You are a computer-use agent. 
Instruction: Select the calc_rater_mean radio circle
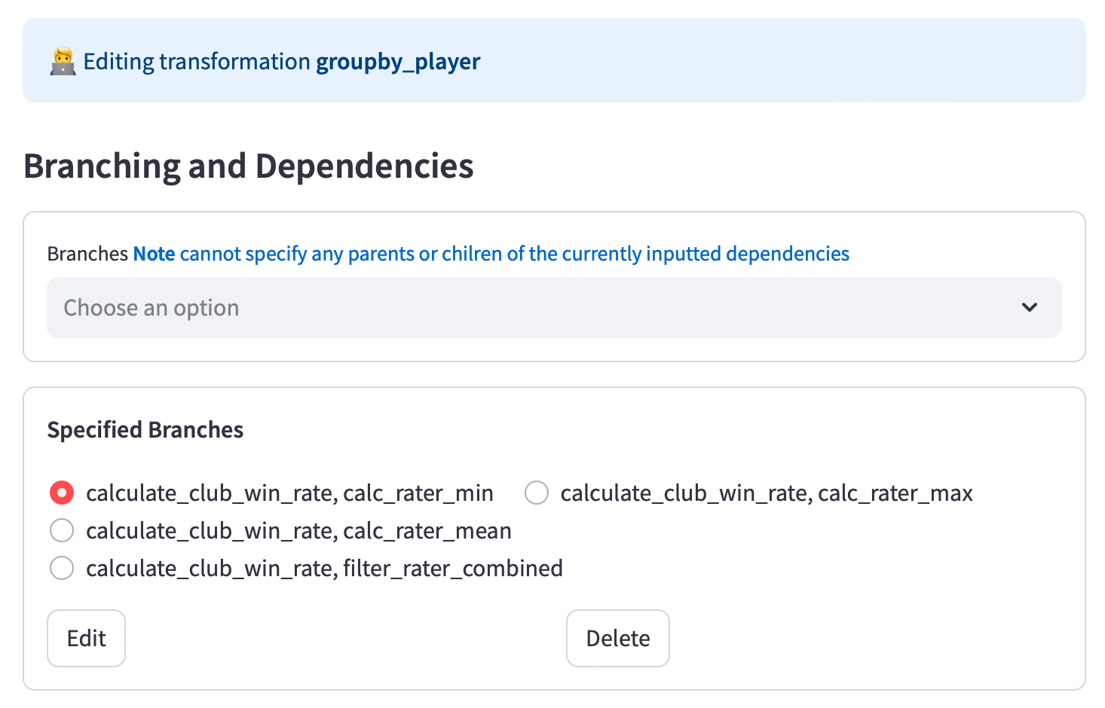click(62, 530)
